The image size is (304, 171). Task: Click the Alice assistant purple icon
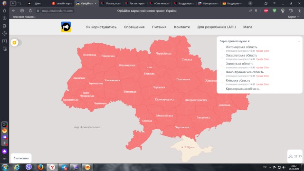(x=4, y=151)
